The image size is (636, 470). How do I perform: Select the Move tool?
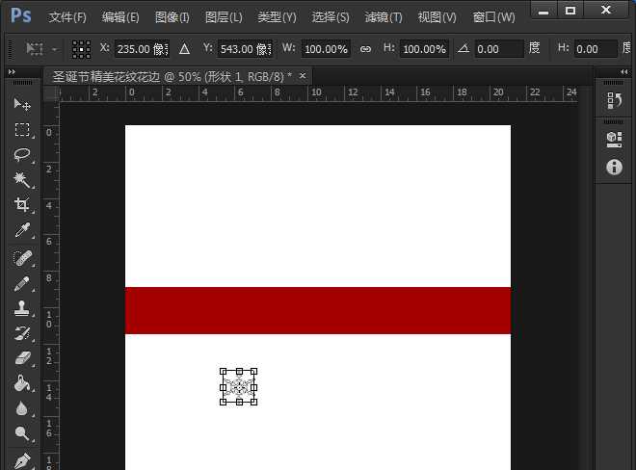pyautogui.click(x=21, y=104)
